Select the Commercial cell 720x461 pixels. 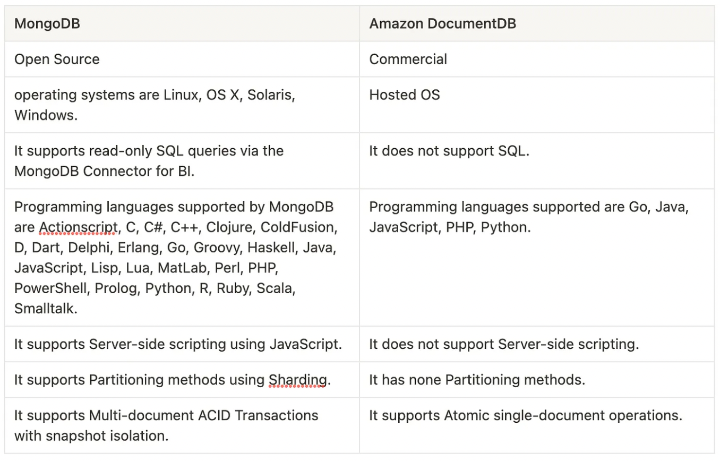[537, 59]
